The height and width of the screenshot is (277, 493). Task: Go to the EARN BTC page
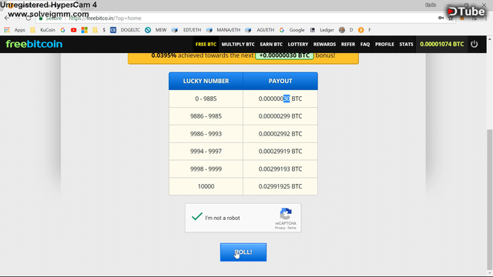tap(271, 45)
